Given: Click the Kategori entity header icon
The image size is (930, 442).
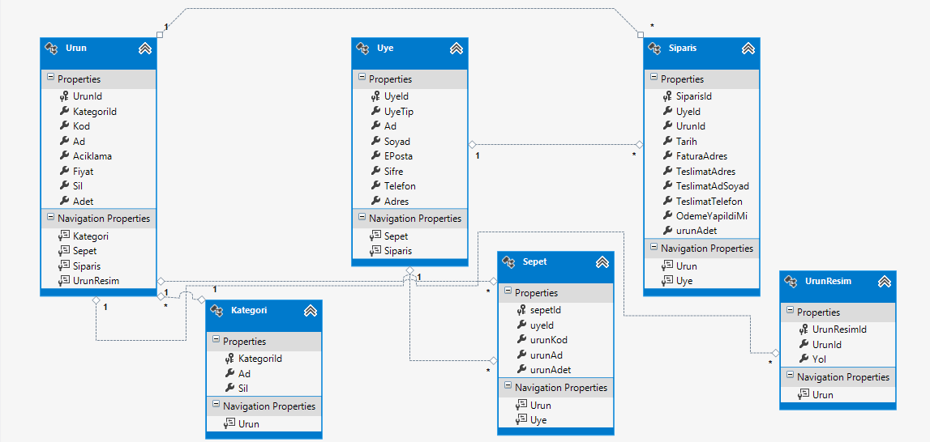Looking at the screenshot, I should pyautogui.click(x=216, y=311).
